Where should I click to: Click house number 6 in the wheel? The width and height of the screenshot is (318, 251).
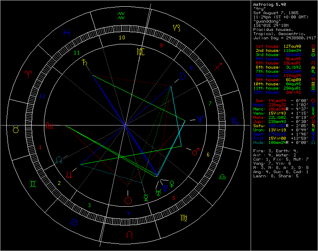click(208, 155)
